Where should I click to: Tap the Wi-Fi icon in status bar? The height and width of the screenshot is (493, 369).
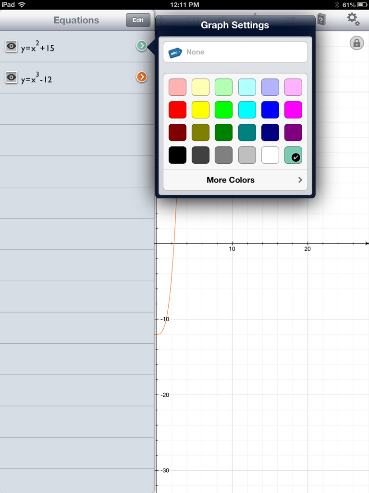pyautogui.click(x=22, y=5)
